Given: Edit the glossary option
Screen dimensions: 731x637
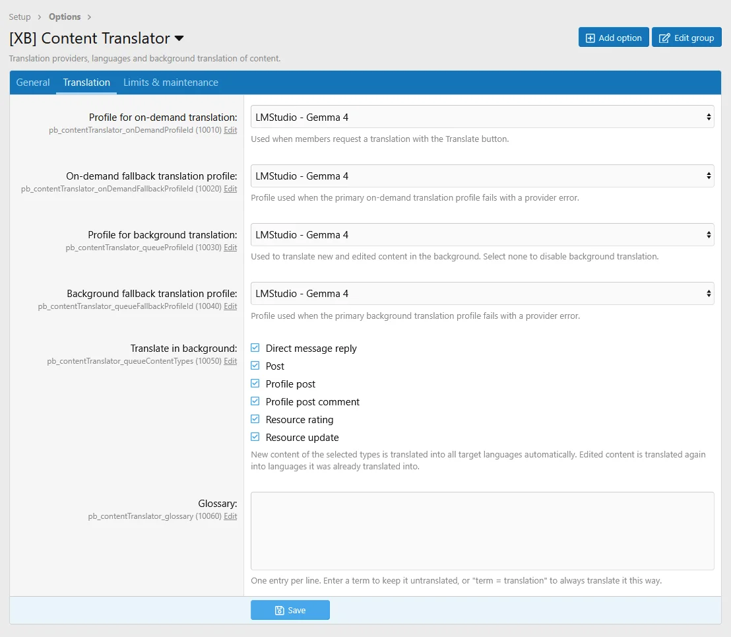Looking at the screenshot, I should 230,516.
